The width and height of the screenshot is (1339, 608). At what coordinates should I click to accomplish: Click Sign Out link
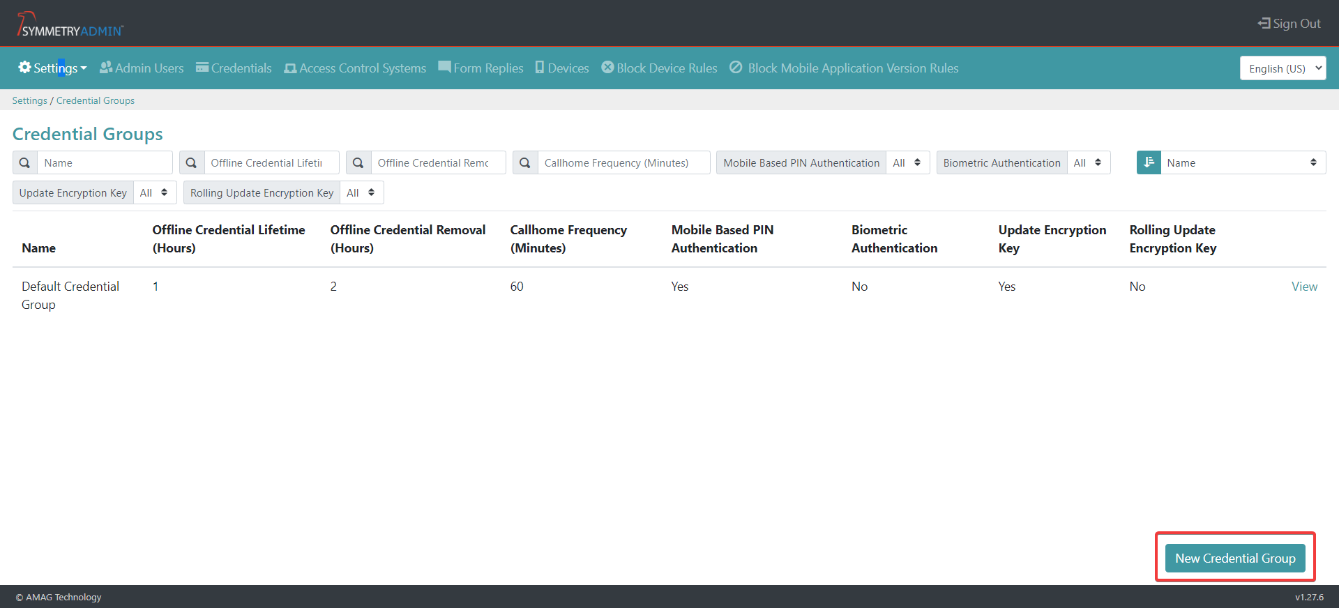(1289, 23)
